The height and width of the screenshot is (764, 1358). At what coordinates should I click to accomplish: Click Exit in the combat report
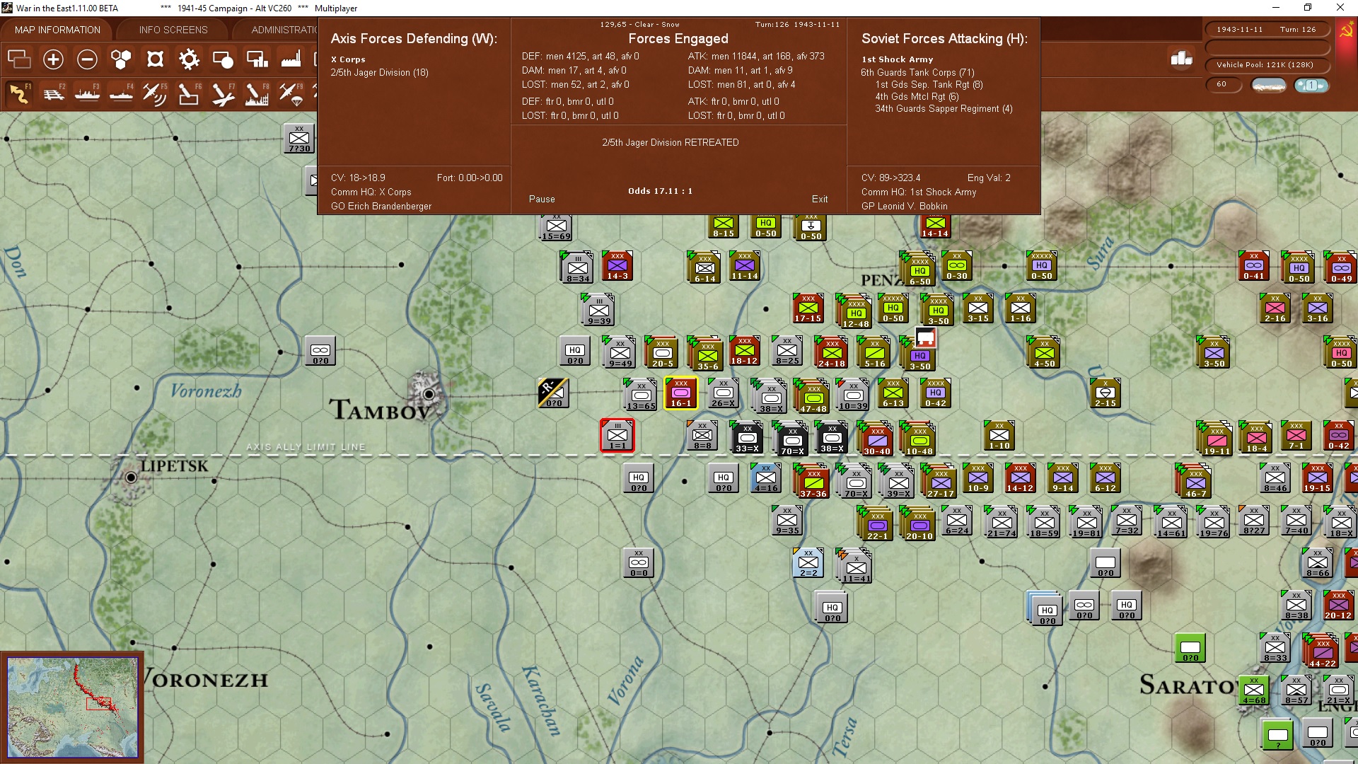820,199
